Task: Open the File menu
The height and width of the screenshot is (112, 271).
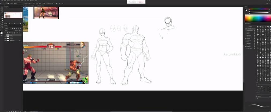Action: pyautogui.click(x=2, y=1)
